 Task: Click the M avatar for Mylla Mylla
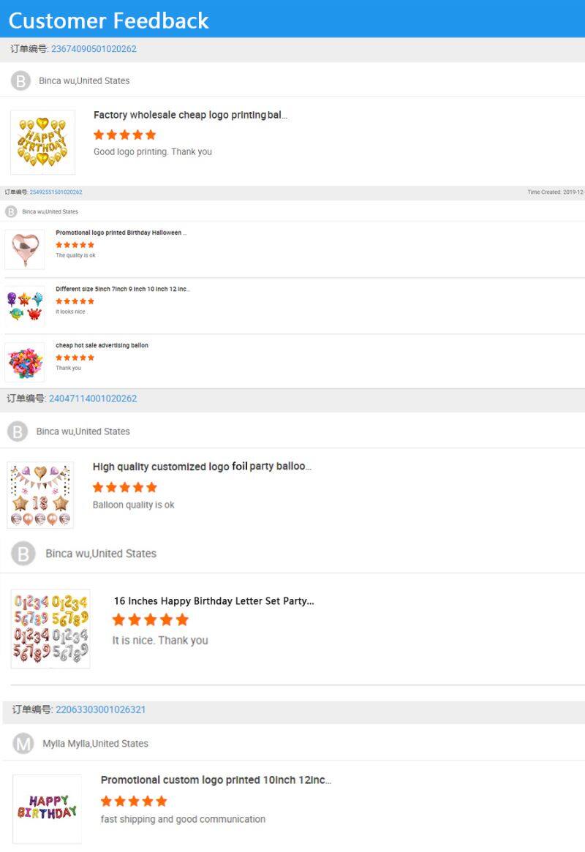pos(23,744)
